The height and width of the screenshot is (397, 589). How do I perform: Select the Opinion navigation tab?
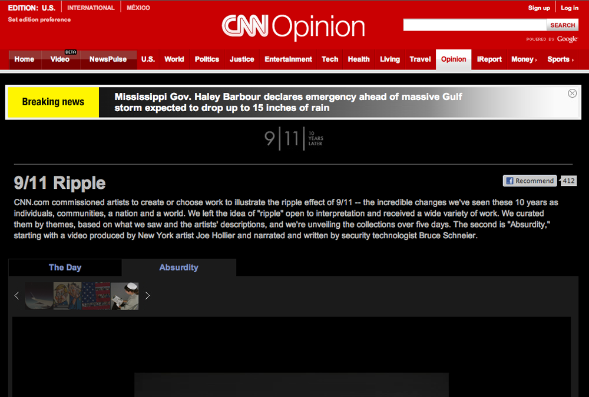point(454,59)
